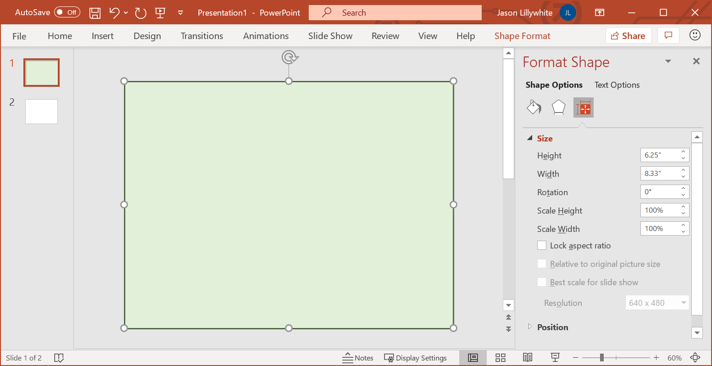Screen dimensions: 712x366
Task: Select Shape Options in Format Shape
Action: click(x=554, y=85)
